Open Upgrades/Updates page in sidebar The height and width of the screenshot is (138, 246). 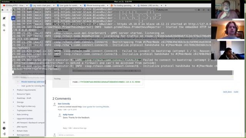click(x=25, y=118)
